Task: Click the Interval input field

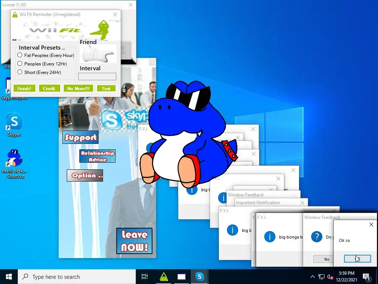Action: tap(97, 77)
